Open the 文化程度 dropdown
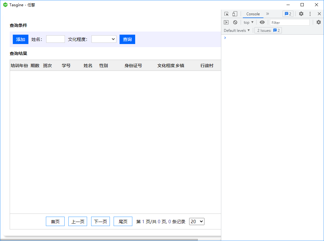This screenshot has width=324, height=241. pos(104,39)
